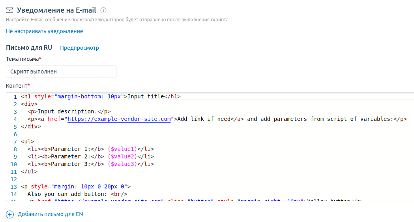Click 'Also you can add button' on line 14
Viewport: 414px width, 222px height.
[x=67, y=194]
